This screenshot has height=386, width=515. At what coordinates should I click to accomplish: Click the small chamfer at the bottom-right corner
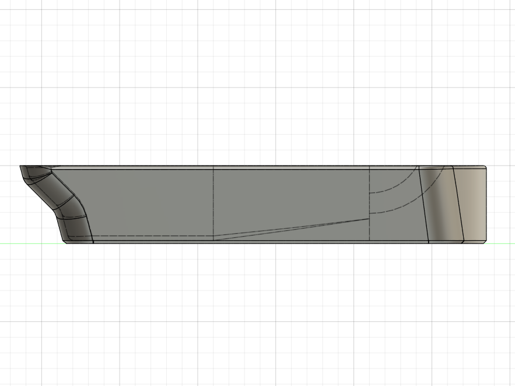point(485,242)
